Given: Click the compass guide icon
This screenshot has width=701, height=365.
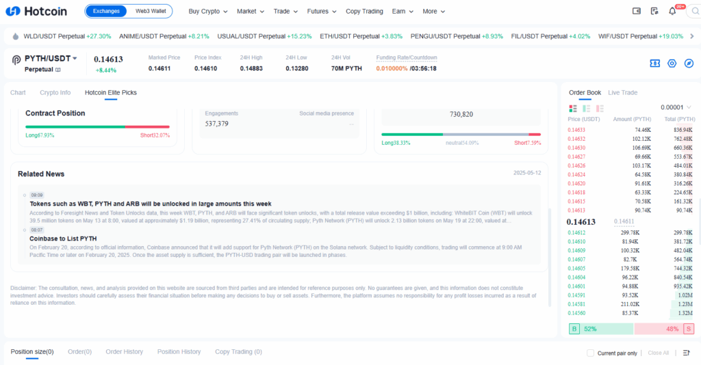Looking at the screenshot, I should pos(689,64).
